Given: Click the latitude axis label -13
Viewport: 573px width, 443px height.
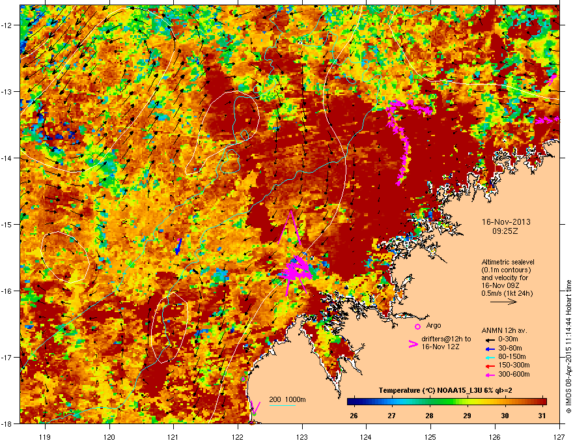Looking at the screenshot, I should pyautogui.click(x=8, y=92).
